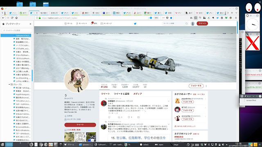Follow anonymity in recommended users
Image resolution: width=262 pixels, height=147 pixels.
click(187, 119)
